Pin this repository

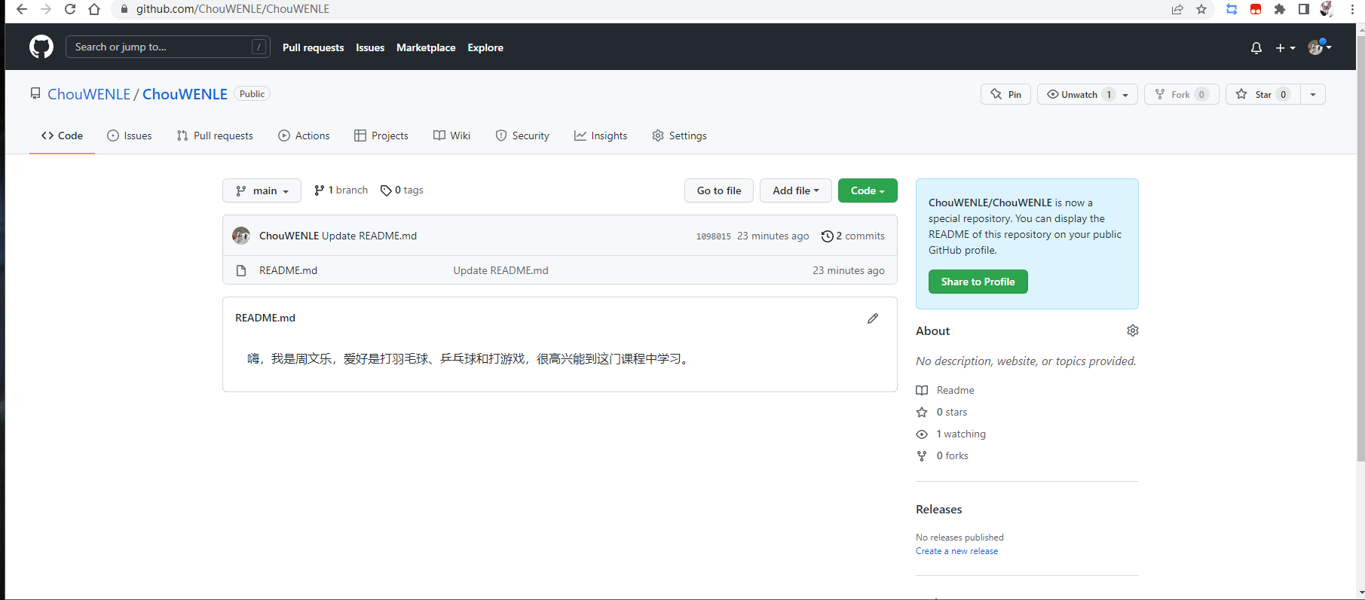[1005, 94]
